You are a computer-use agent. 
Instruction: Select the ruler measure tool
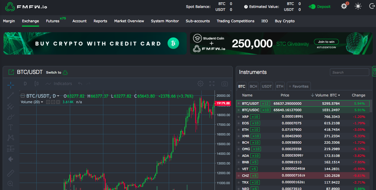(11, 173)
